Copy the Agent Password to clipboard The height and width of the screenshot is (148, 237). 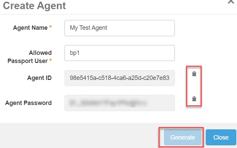[194, 99]
